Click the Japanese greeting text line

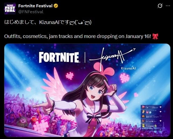[48, 22]
